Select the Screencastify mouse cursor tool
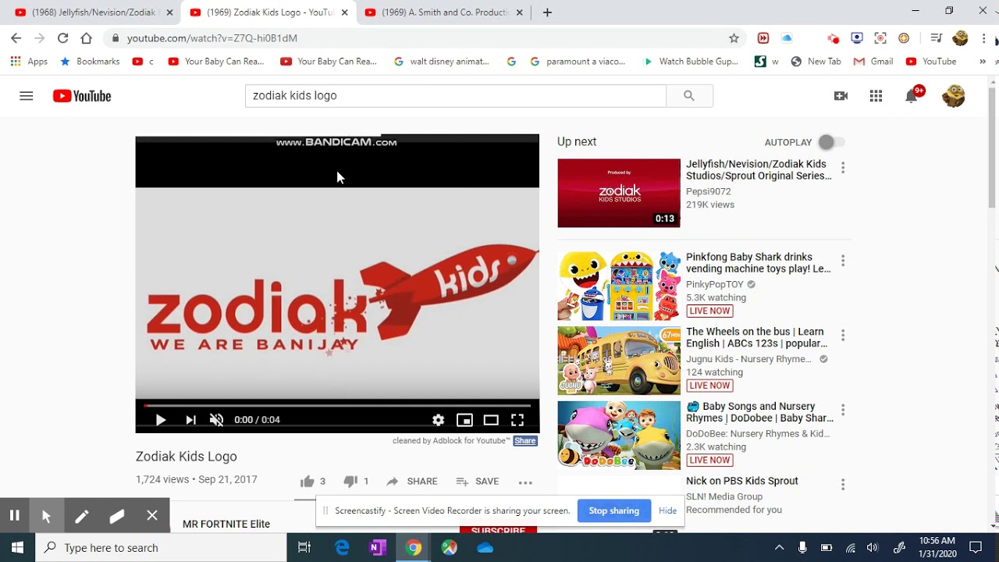 point(46,515)
